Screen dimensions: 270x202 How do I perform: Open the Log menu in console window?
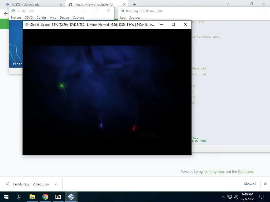pos(123,18)
